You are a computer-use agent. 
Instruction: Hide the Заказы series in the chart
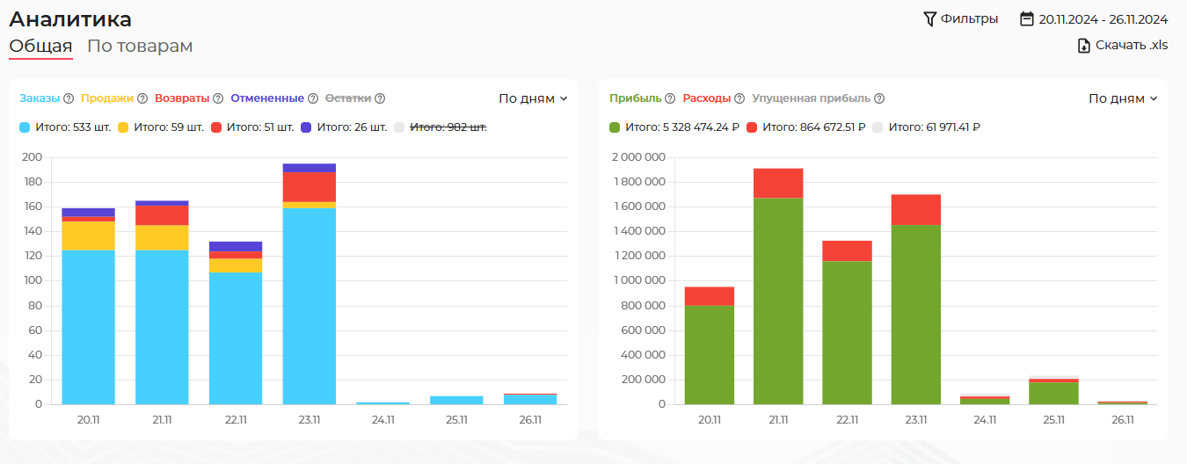point(40,98)
